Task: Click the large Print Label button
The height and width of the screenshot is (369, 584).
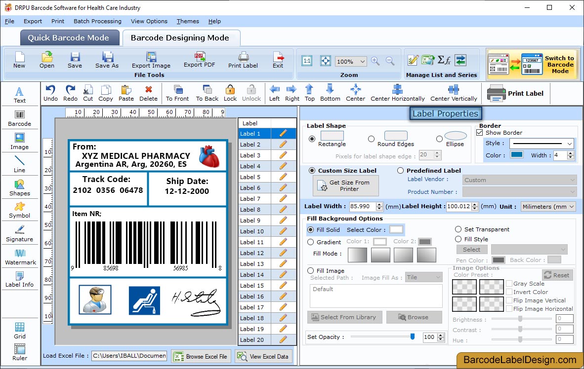Action: (515, 93)
